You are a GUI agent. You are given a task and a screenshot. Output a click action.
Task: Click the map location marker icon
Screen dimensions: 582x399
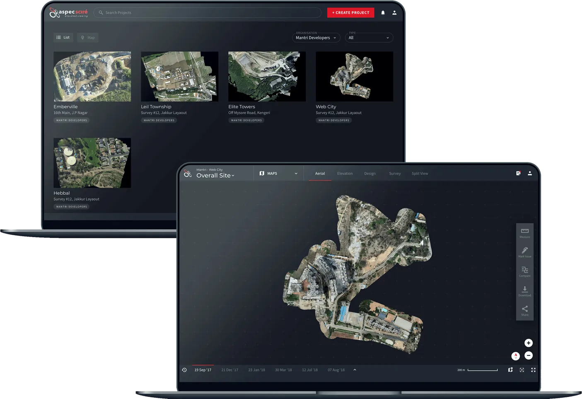coord(510,370)
